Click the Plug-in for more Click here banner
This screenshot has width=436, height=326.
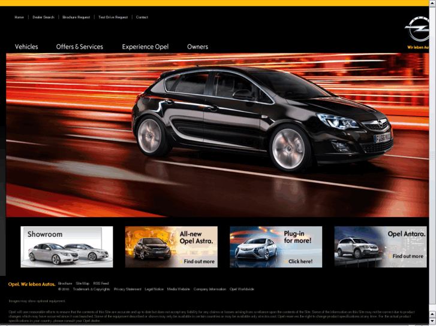(x=276, y=246)
